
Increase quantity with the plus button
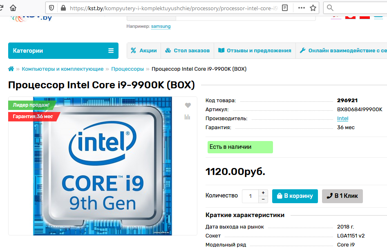pos(263,193)
